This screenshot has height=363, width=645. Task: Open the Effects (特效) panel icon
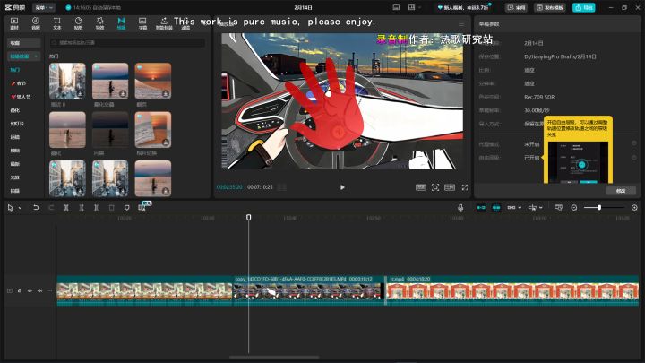tap(100, 22)
